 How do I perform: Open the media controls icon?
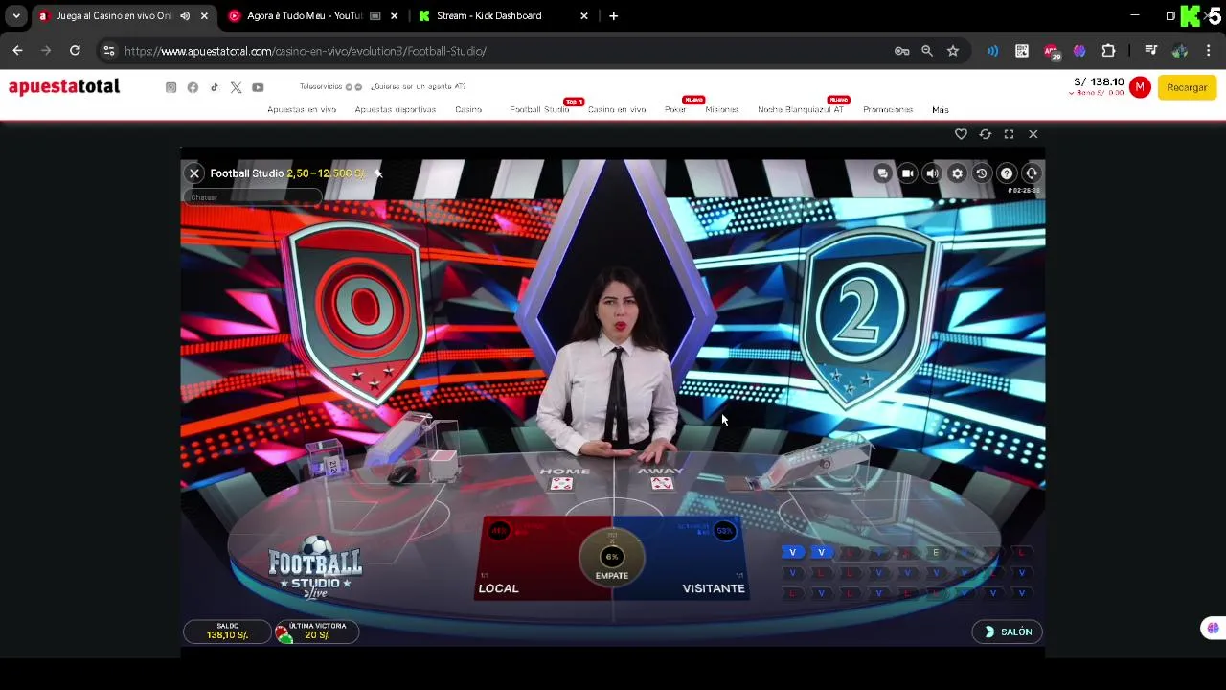[x=1150, y=51]
